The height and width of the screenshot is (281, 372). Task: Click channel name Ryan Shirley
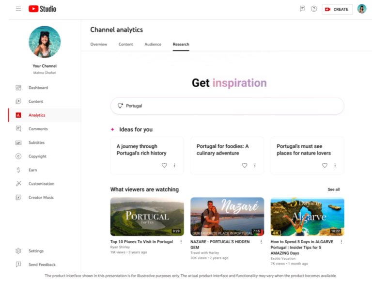point(120,247)
